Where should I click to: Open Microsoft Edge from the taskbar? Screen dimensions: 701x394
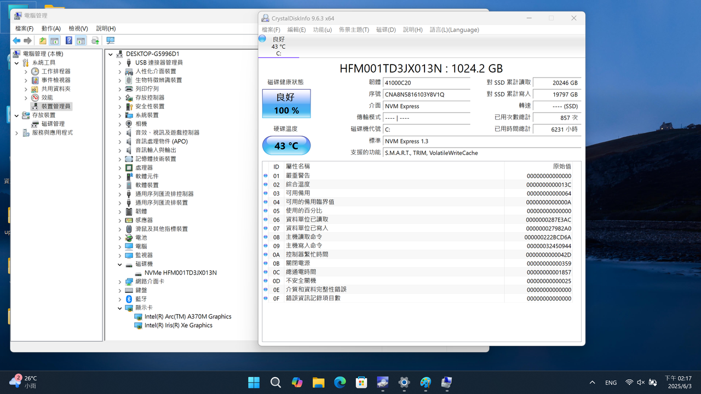(x=340, y=382)
